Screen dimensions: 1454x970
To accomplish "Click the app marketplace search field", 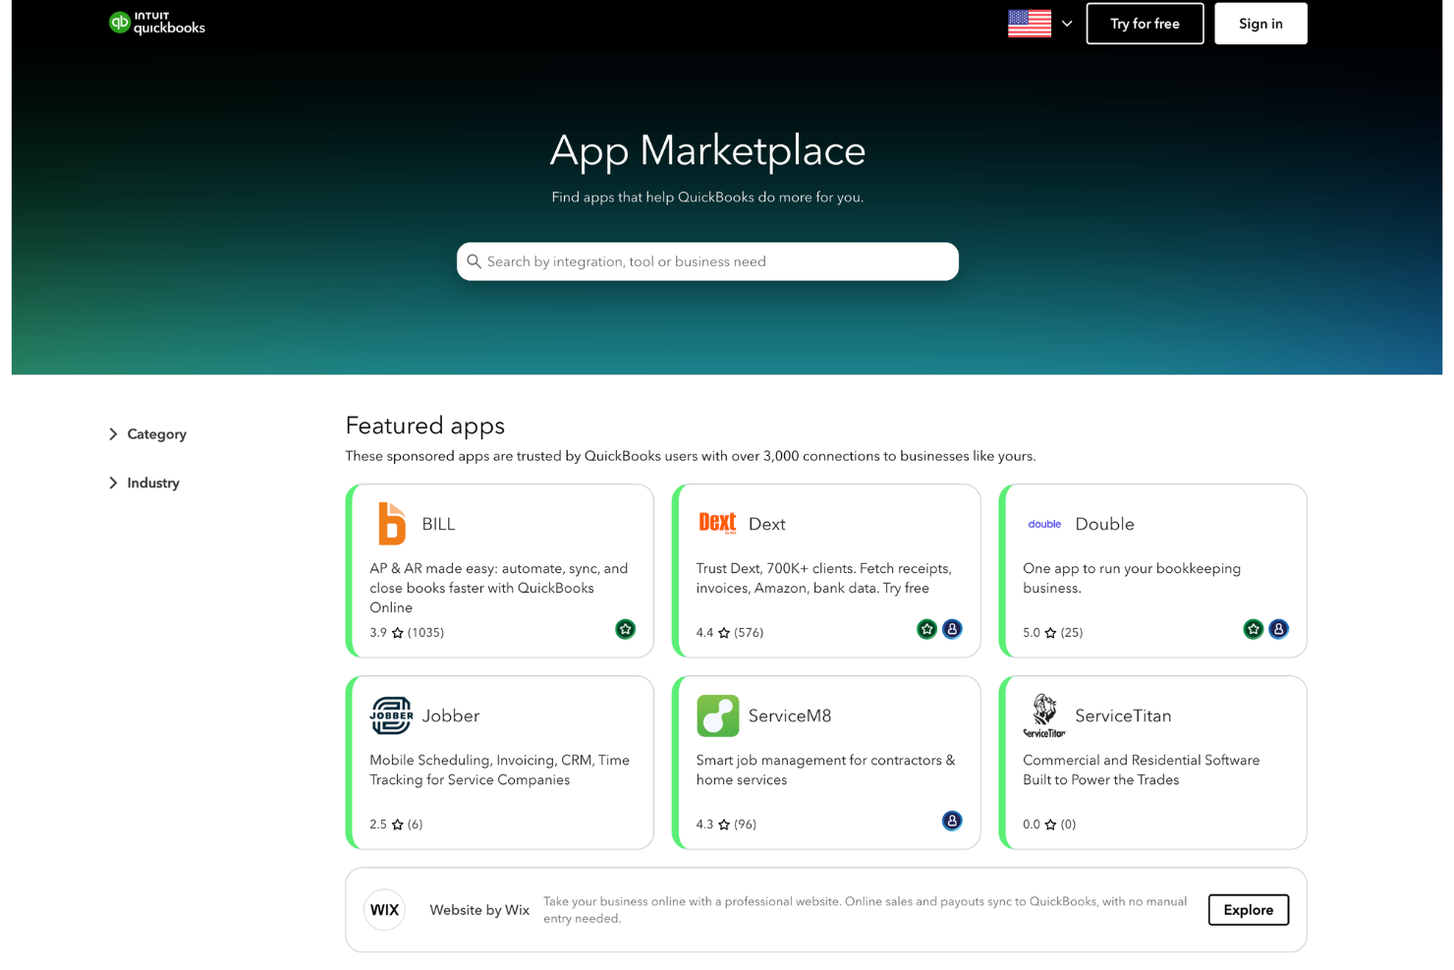I will tap(706, 261).
